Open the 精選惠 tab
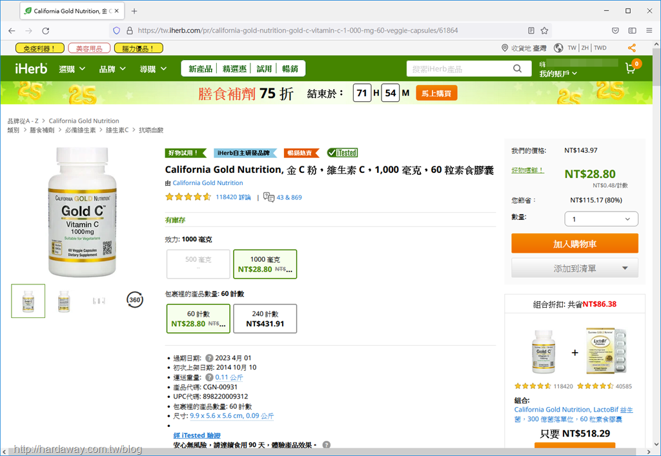The height and width of the screenshot is (456, 661). pos(234,68)
